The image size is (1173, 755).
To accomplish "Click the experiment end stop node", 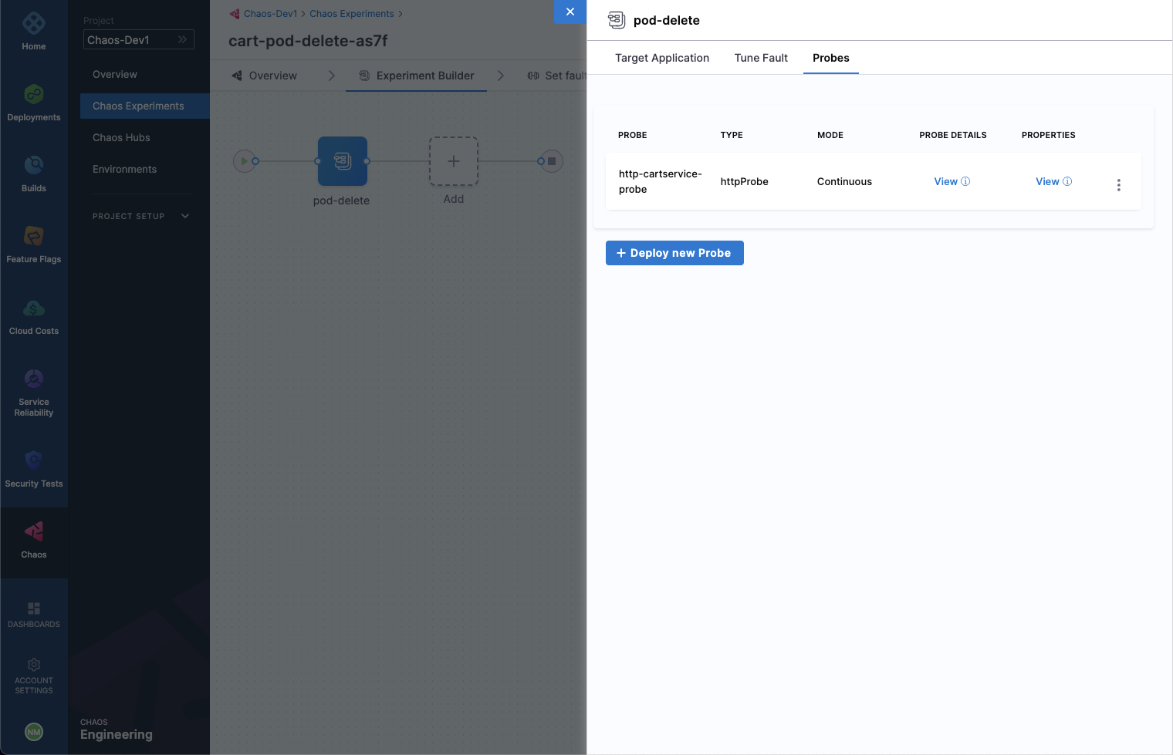I will (x=552, y=161).
